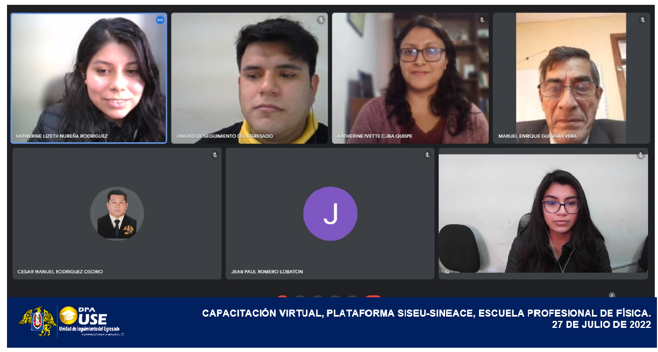Click muted mic icon on Unidad de Seguimiento tile

pos(321,20)
